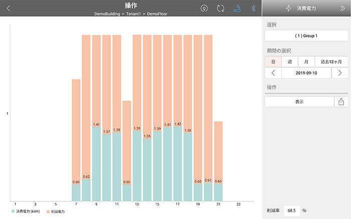Screen dimensions: 351x219
Task: Open the Group 1 selection dropdown
Action: click(x=306, y=36)
